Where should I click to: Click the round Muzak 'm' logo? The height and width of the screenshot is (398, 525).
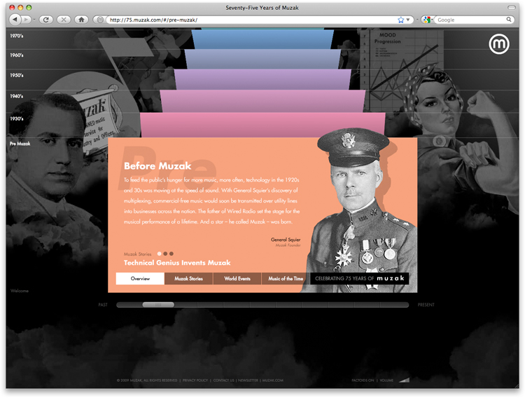click(x=499, y=44)
